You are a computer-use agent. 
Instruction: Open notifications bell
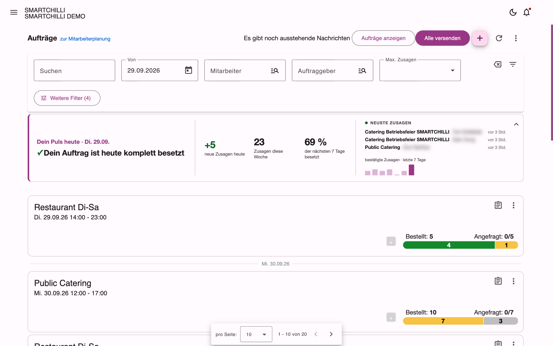pos(526,12)
